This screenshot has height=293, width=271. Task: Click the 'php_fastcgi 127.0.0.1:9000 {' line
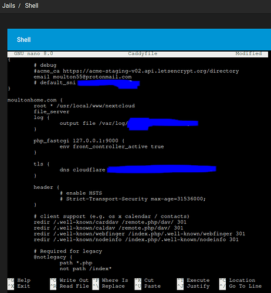79,141
